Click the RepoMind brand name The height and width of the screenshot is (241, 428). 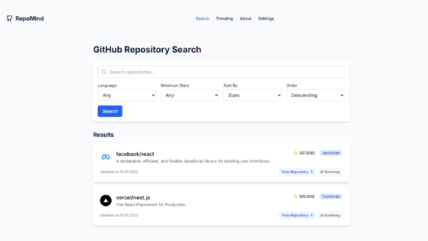tap(30, 18)
